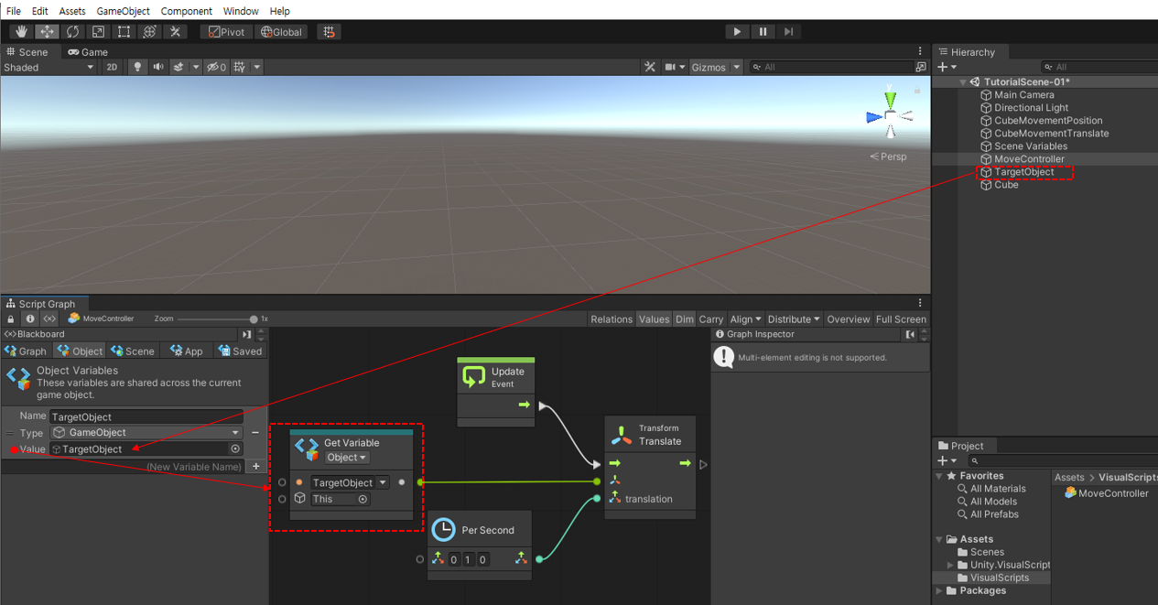The image size is (1158, 605).
Task: Switch to the Saved variables tab
Action: 240,351
